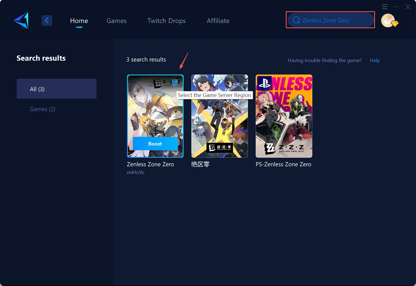Filter results by All (3)

click(57, 89)
